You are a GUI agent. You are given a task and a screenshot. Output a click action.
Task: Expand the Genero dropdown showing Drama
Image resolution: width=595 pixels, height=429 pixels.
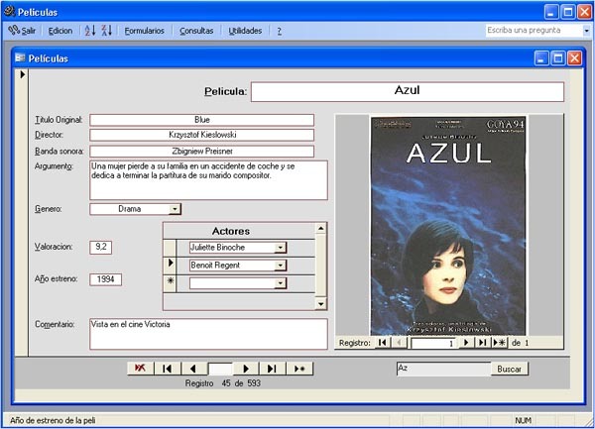pyautogui.click(x=175, y=209)
